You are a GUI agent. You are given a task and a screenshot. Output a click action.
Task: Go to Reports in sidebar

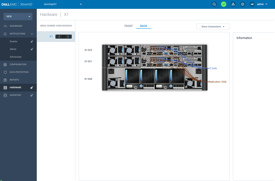pyautogui.click(x=14, y=80)
